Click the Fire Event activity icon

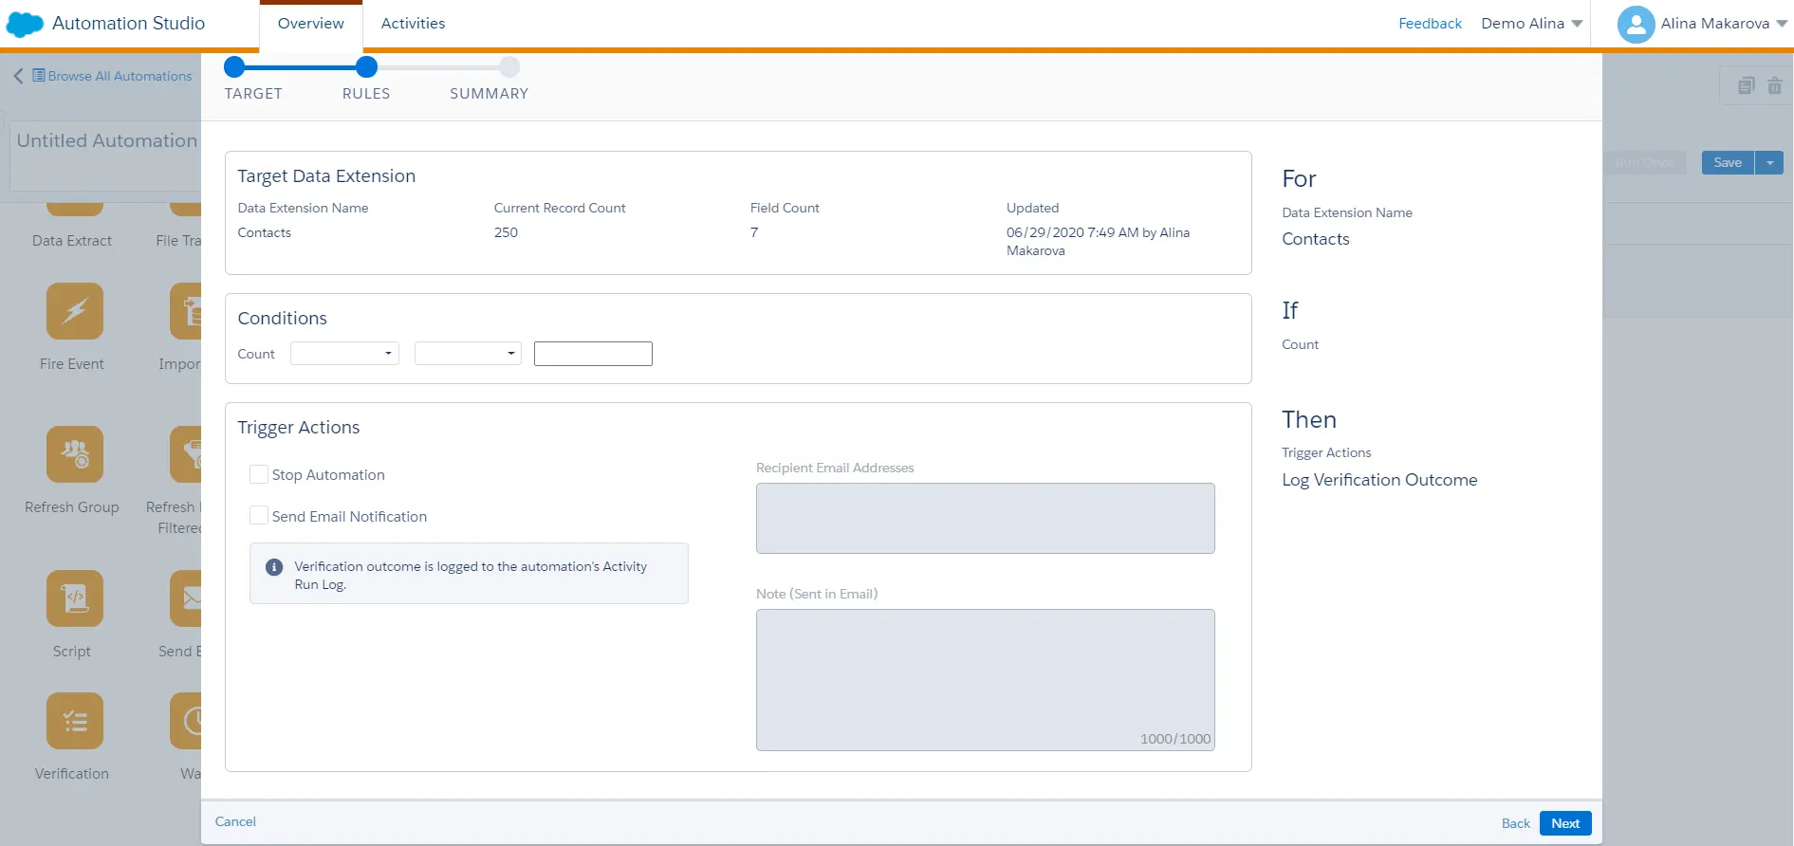(74, 311)
